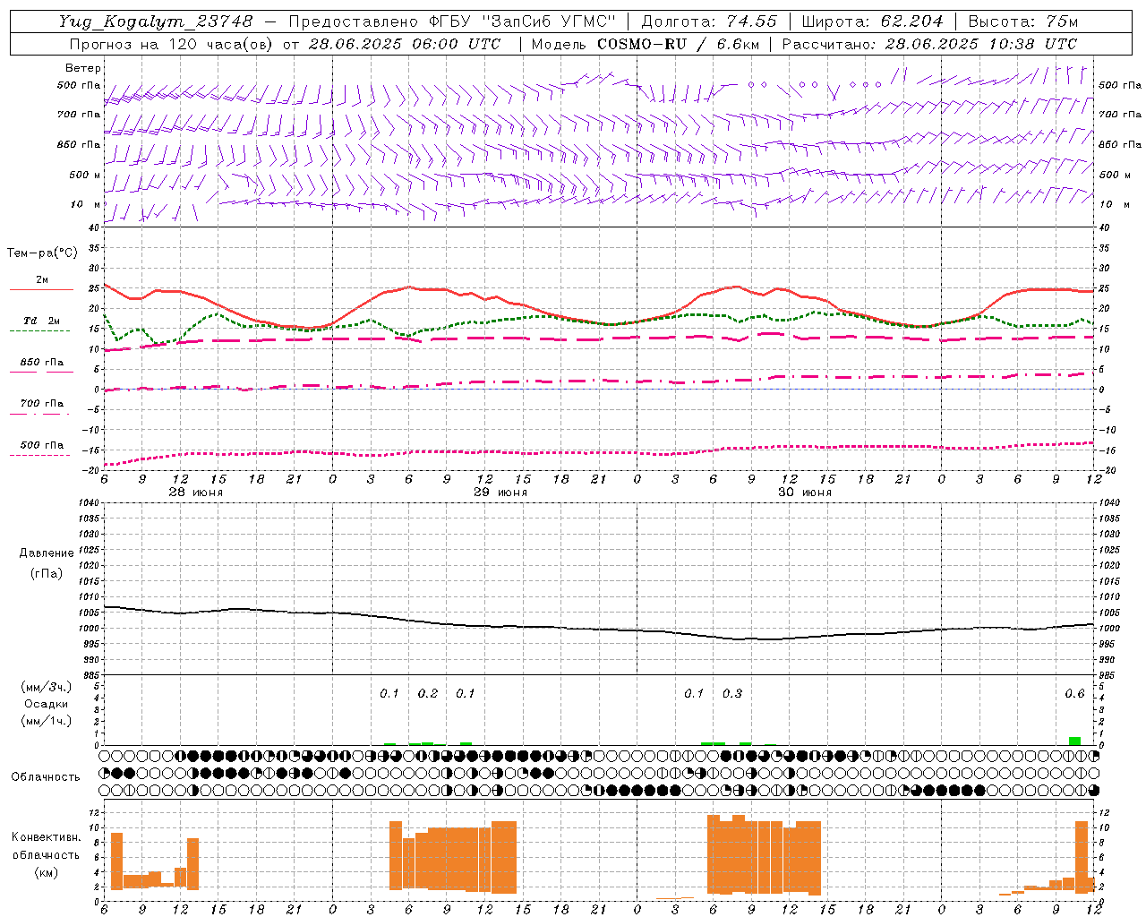The width and height of the screenshot is (1146, 917).
Task: Click the '(км)' convective cloud unit label
Action: pos(46,872)
